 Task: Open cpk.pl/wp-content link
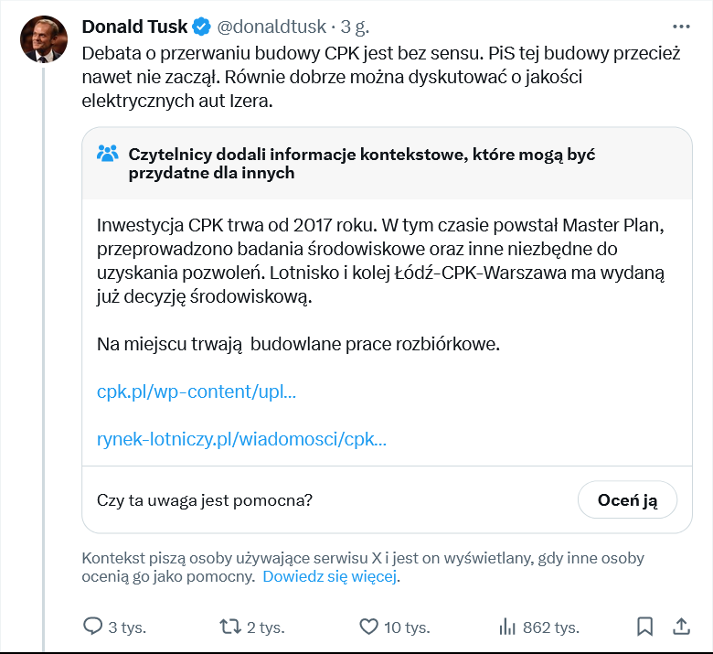coord(196,391)
